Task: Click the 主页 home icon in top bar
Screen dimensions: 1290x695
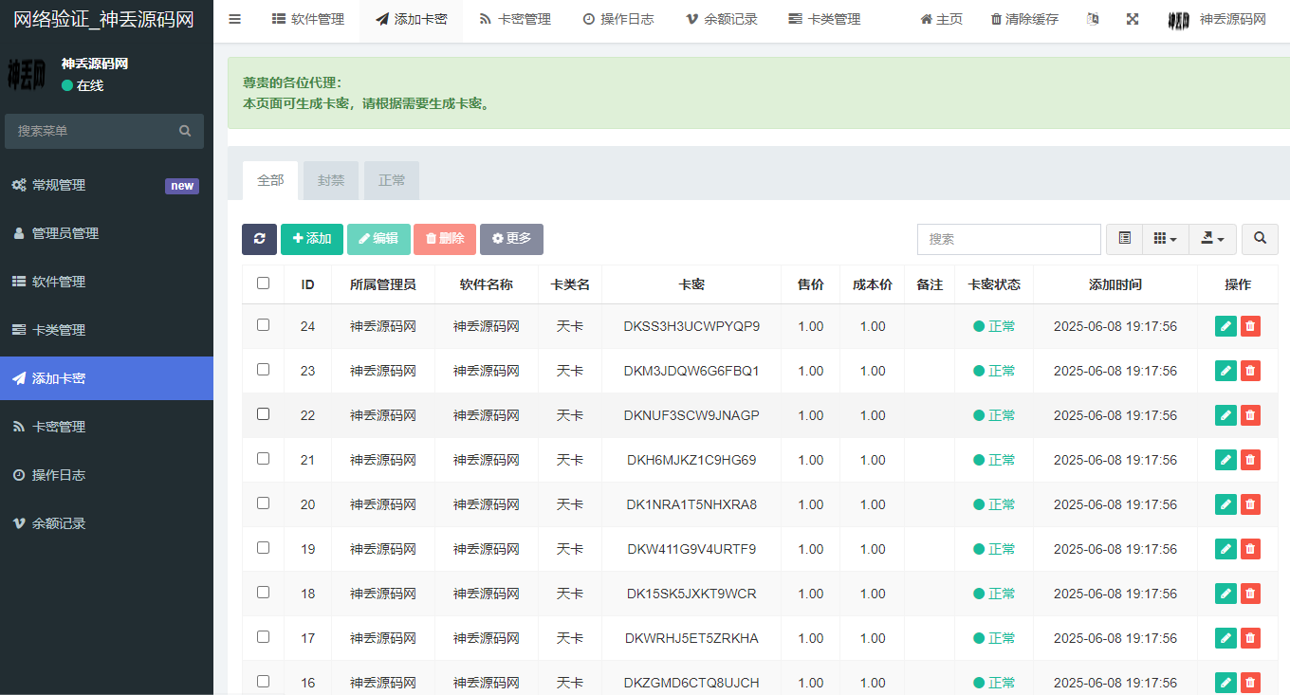Action: click(x=940, y=18)
